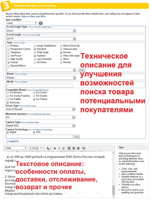This screenshot has width=150, height=199.
Task: Click the Remove Focus Type link
Action: [x=28, y=106]
